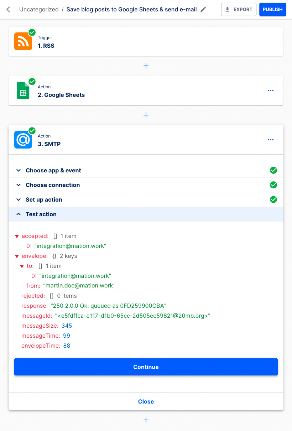Collapse the Choose app & event section

click(x=18, y=170)
